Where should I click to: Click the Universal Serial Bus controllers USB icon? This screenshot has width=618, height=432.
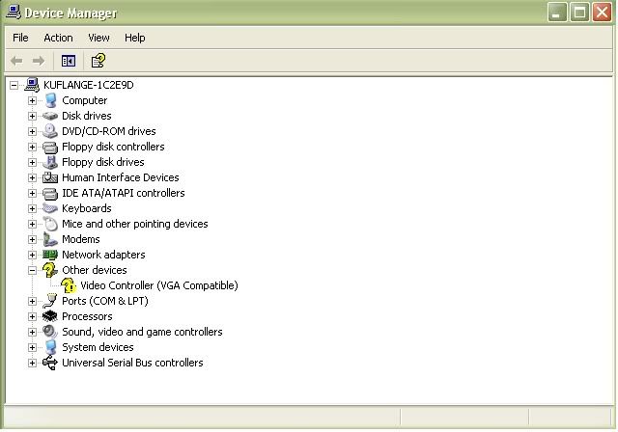pos(50,363)
